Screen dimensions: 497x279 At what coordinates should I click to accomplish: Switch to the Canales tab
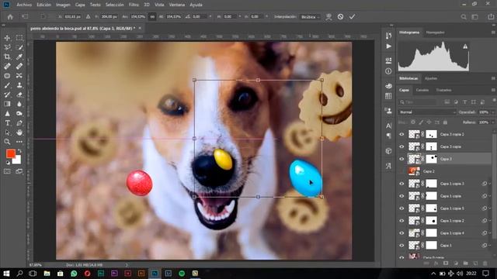pyautogui.click(x=422, y=90)
